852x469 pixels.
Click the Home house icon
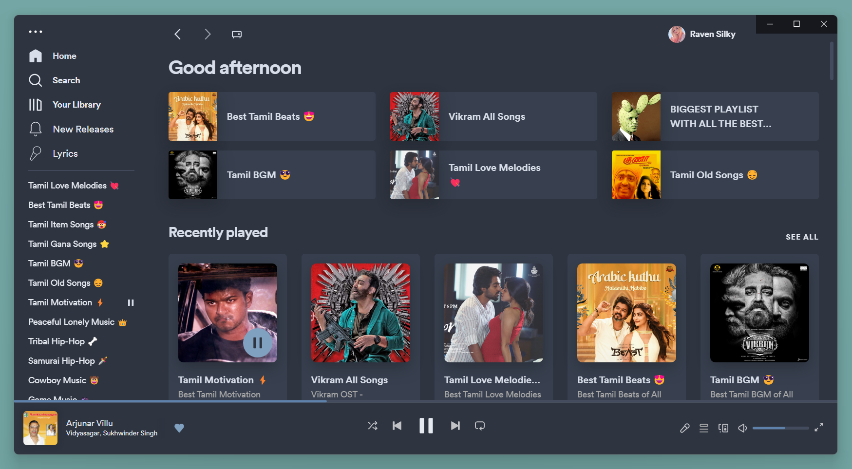coord(36,56)
